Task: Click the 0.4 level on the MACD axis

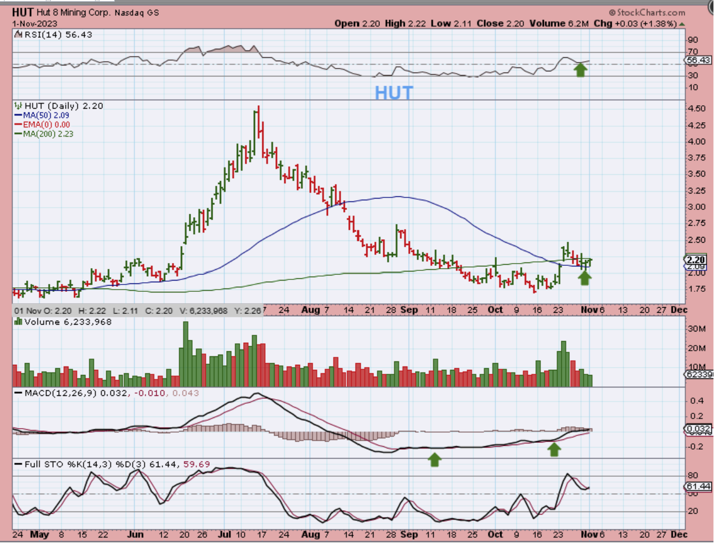Action: tap(697, 400)
